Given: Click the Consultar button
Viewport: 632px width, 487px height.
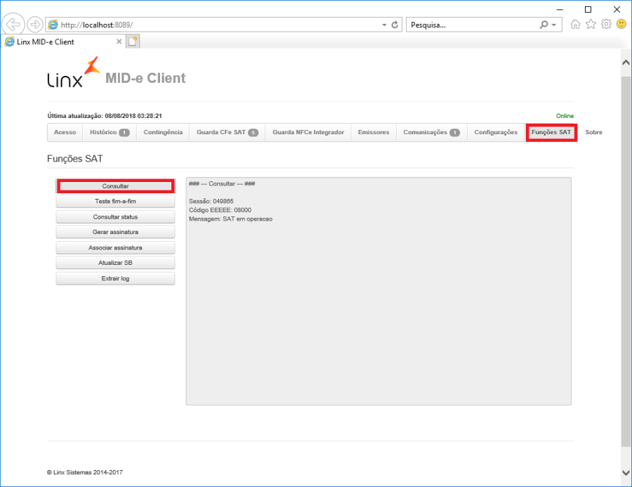Looking at the screenshot, I should tap(115, 186).
